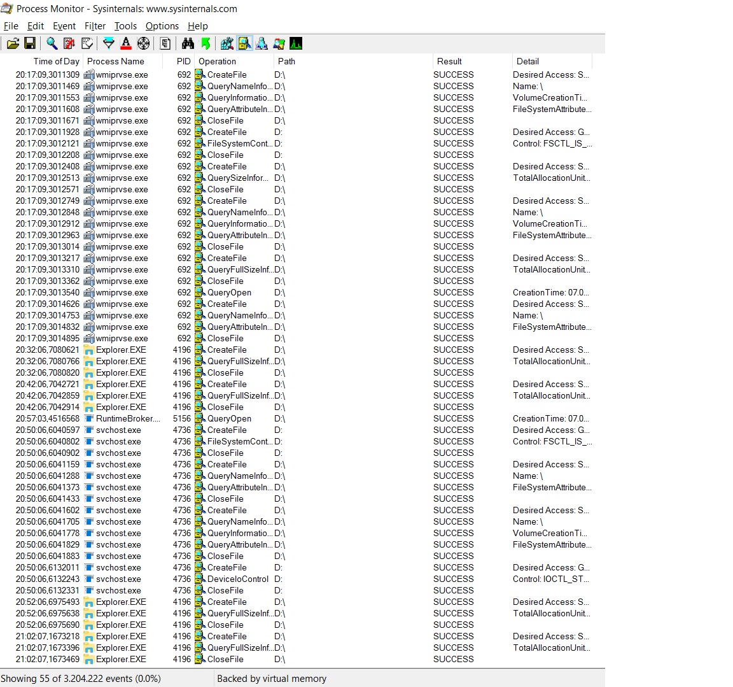
Task: Click the Operation column header
Action: (217, 61)
